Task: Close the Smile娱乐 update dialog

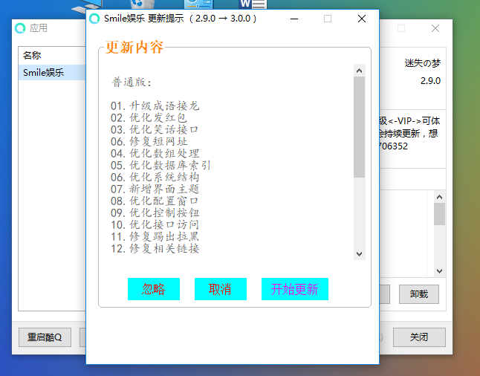Action: [x=362, y=19]
